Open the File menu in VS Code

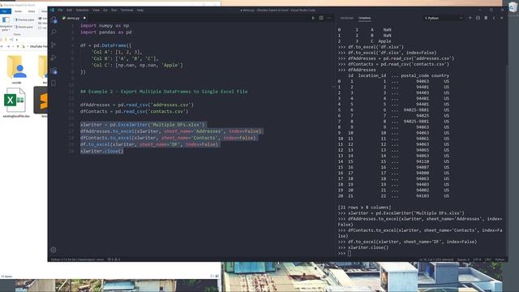pos(60,11)
